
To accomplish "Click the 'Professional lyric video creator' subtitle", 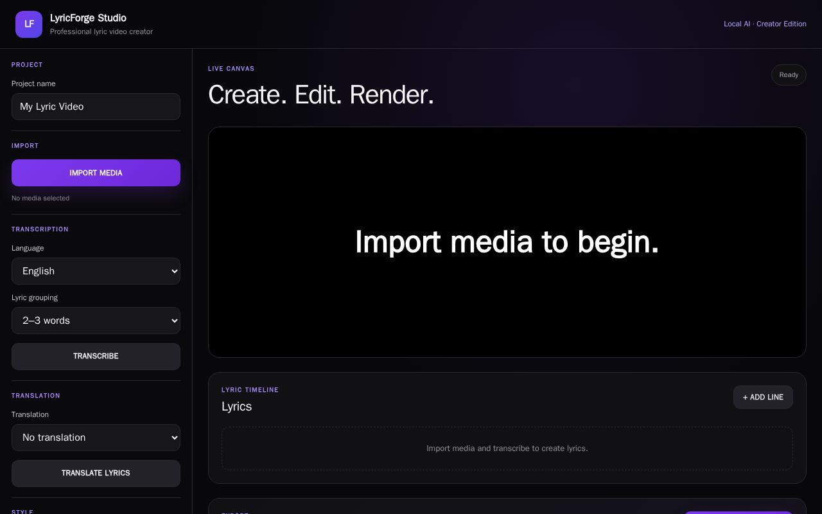I will (101, 31).
